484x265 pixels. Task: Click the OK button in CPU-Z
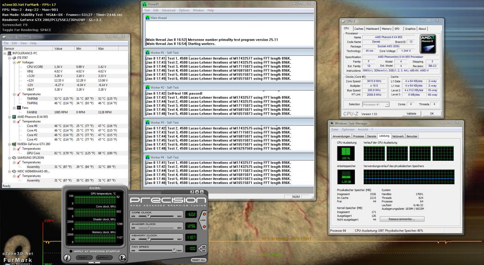(432, 114)
